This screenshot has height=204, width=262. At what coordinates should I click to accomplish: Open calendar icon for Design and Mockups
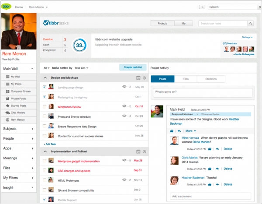138,78
